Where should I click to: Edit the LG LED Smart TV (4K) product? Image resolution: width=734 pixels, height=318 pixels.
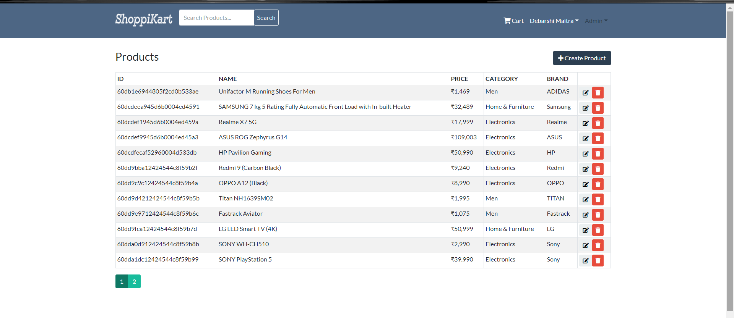(585, 230)
